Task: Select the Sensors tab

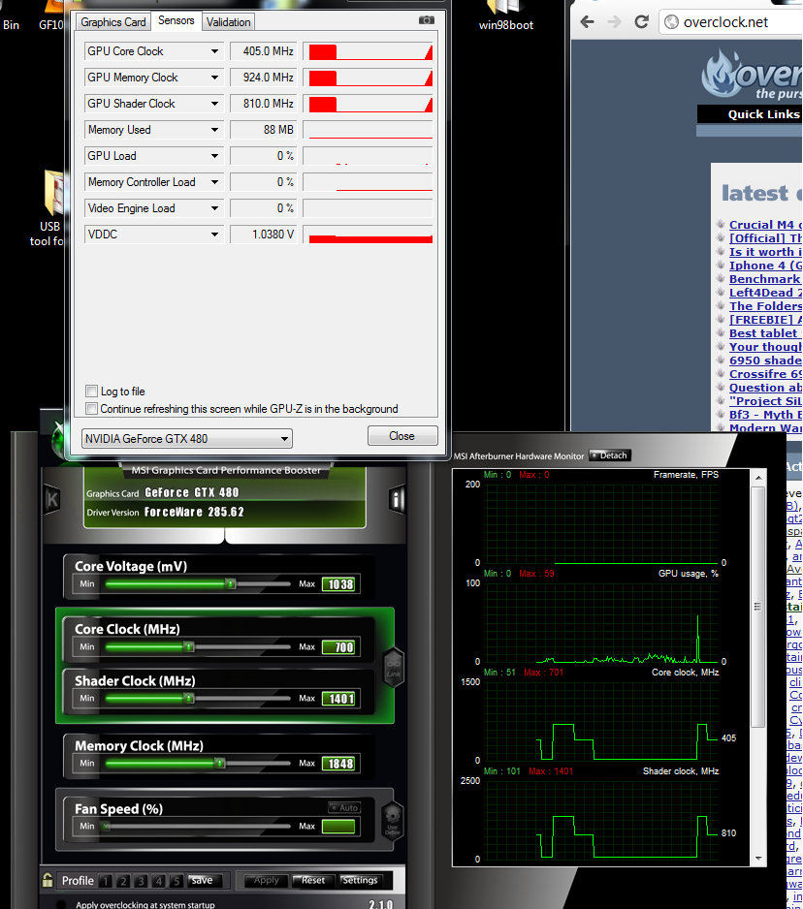Action: pyautogui.click(x=176, y=20)
